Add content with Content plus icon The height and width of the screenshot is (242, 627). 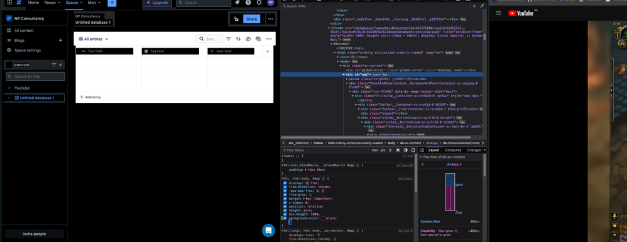click(61, 65)
